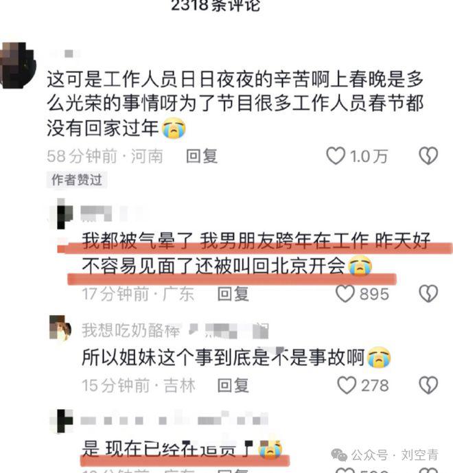Dislike the 广东 reply with broken heart
453x473 pixels.
(428, 294)
